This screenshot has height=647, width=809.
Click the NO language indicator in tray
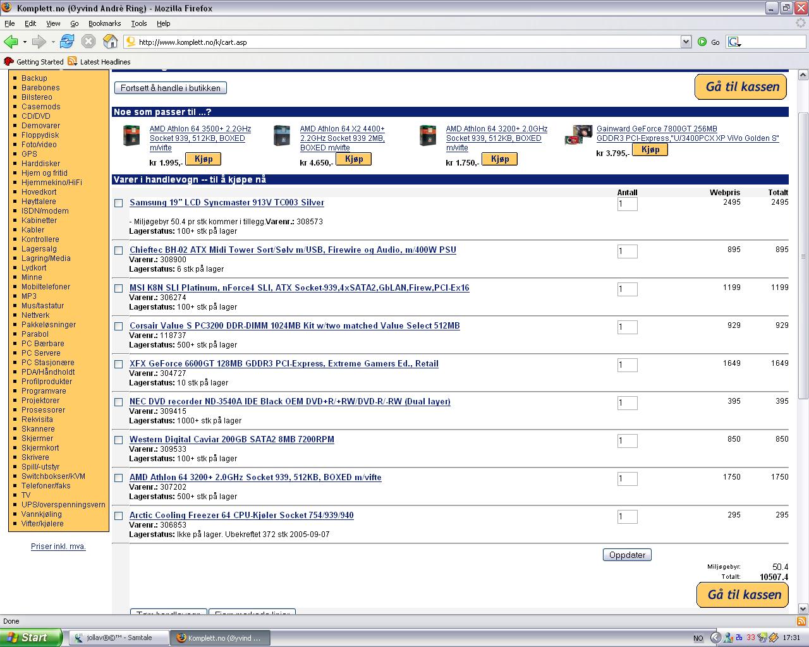[x=698, y=638]
